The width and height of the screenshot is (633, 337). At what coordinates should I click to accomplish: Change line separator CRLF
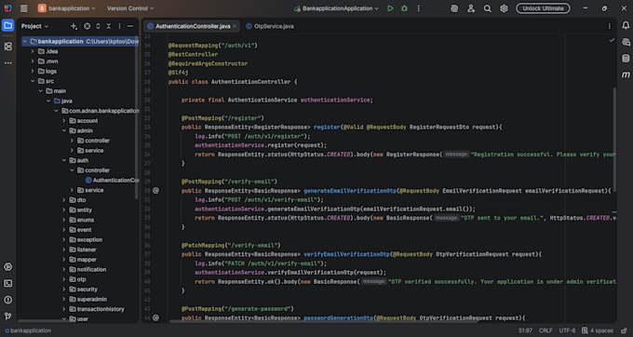(x=545, y=330)
